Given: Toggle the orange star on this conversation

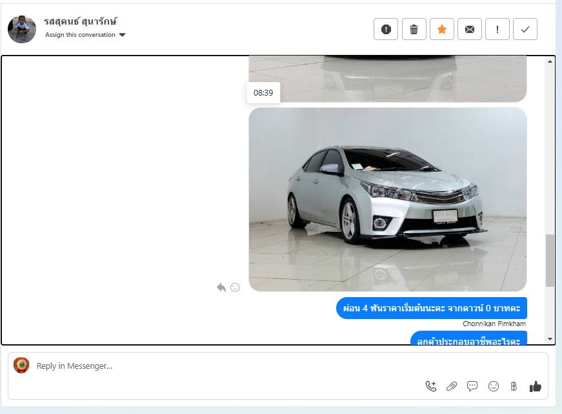Looking at the screenshot, I should [442, 29].
